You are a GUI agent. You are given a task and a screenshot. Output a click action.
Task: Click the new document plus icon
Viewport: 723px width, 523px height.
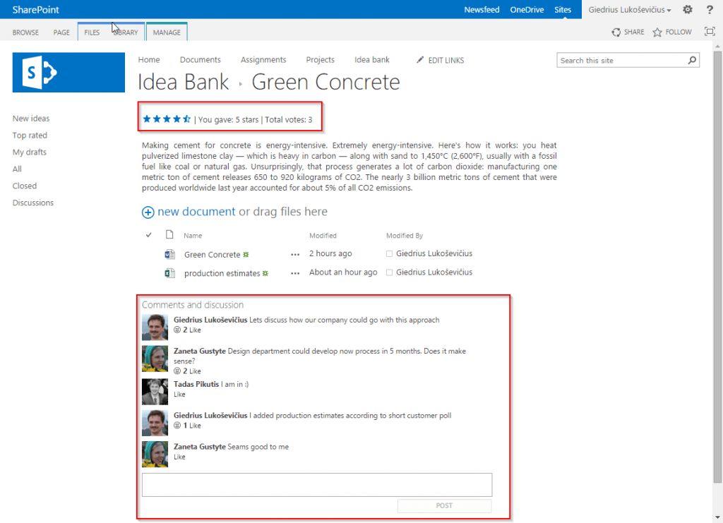148,212
